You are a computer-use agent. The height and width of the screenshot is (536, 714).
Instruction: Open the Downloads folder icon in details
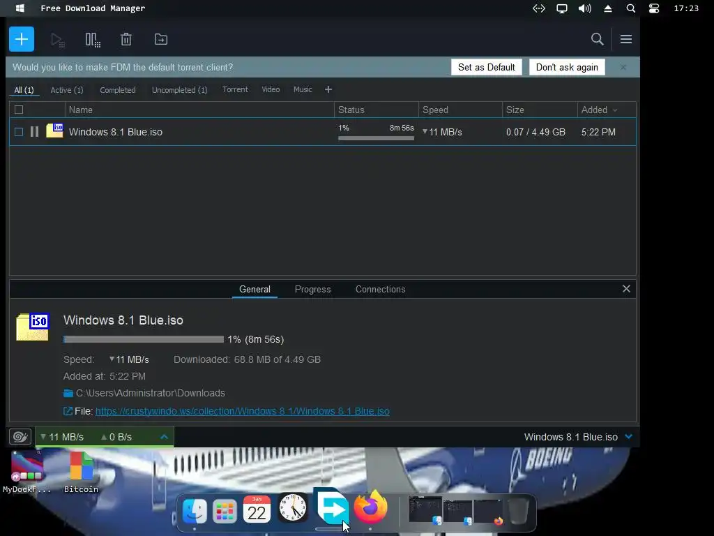point(68,393)
